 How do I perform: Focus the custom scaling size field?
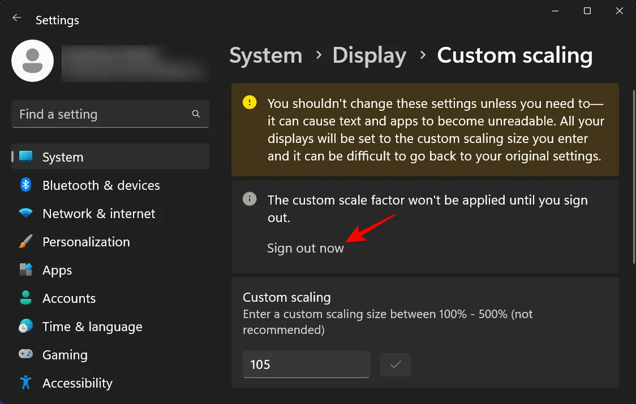pos(306,364)
